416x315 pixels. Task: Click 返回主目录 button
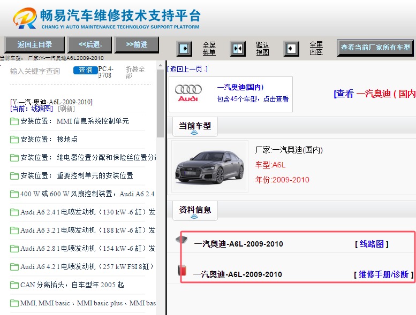coord(34,44)
